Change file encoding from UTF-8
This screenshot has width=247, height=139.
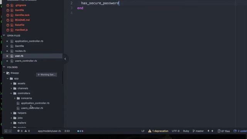pyautogui.click(x=176, y=131)
